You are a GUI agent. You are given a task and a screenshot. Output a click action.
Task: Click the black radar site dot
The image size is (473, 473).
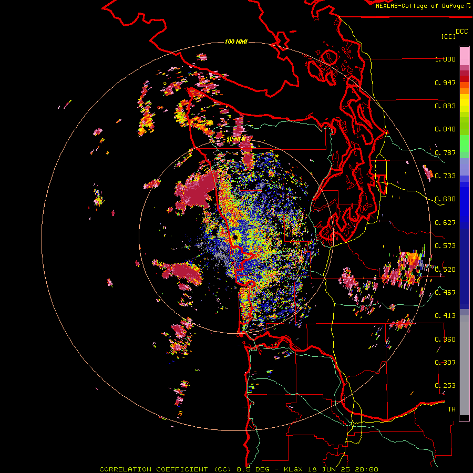(x=235, y=237)
